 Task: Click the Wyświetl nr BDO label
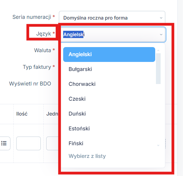click(30, 84)
